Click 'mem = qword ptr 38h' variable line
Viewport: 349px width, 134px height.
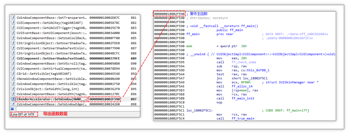point(217,46)
